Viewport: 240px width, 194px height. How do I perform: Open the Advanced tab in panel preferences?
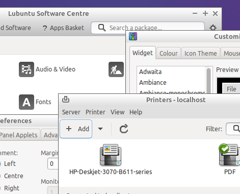(50, 135)
